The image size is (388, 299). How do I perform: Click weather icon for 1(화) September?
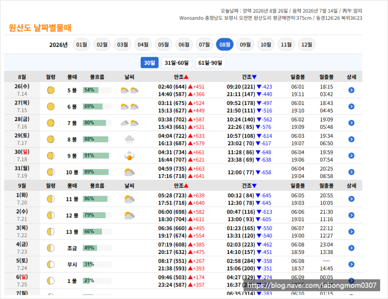pyautogui.click(x=129, y=199)
